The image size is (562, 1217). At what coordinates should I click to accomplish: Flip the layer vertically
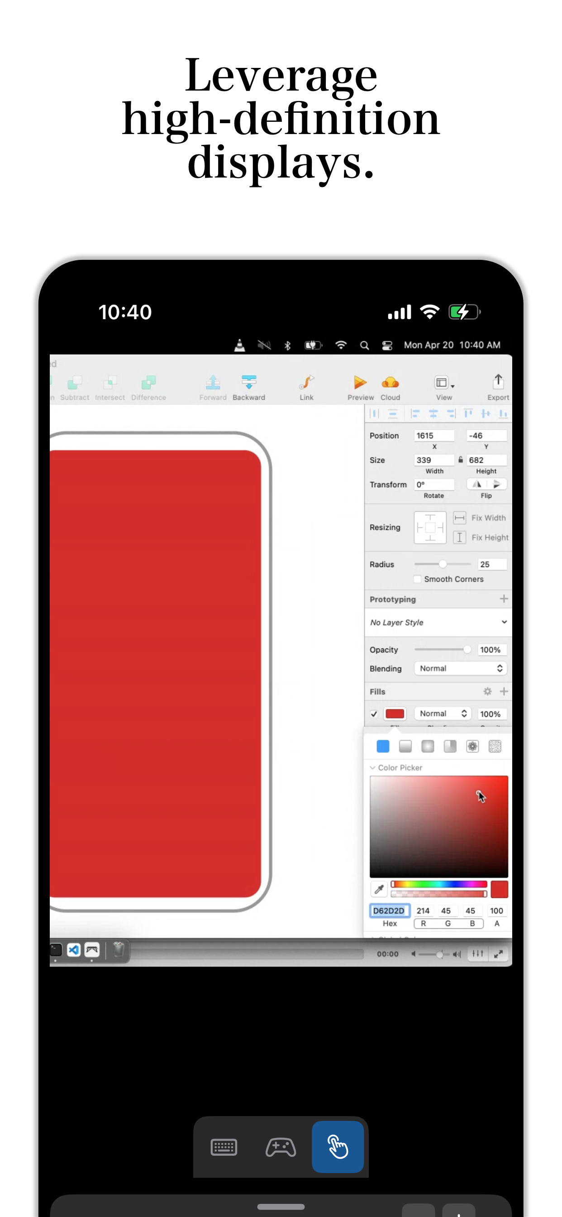(x=497, y=484)
